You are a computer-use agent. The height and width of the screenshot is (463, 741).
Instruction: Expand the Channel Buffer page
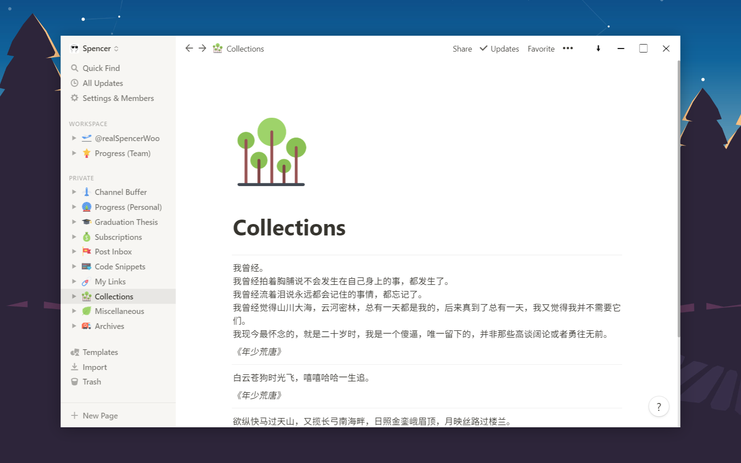tap(74, 192)
